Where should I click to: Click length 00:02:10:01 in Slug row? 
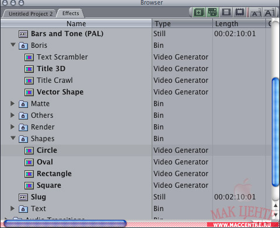click(235, 197)
